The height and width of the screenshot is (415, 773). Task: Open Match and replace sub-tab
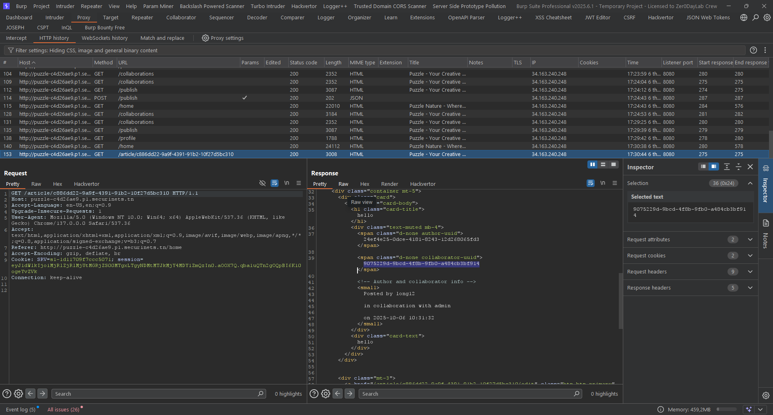pyautogui.click(x=162, y=38)
